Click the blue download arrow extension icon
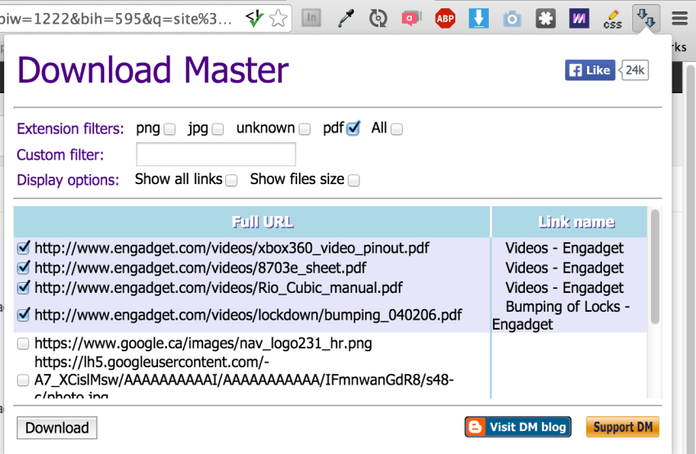Screen dimensions: 696x454 (x=478, y=19)
